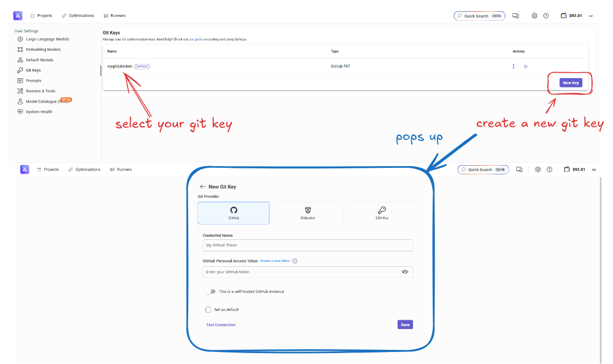Select GitHub as the Git provider

point(233,213)
